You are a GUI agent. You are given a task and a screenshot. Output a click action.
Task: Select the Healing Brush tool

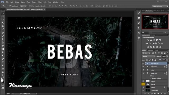coord(3,33)
